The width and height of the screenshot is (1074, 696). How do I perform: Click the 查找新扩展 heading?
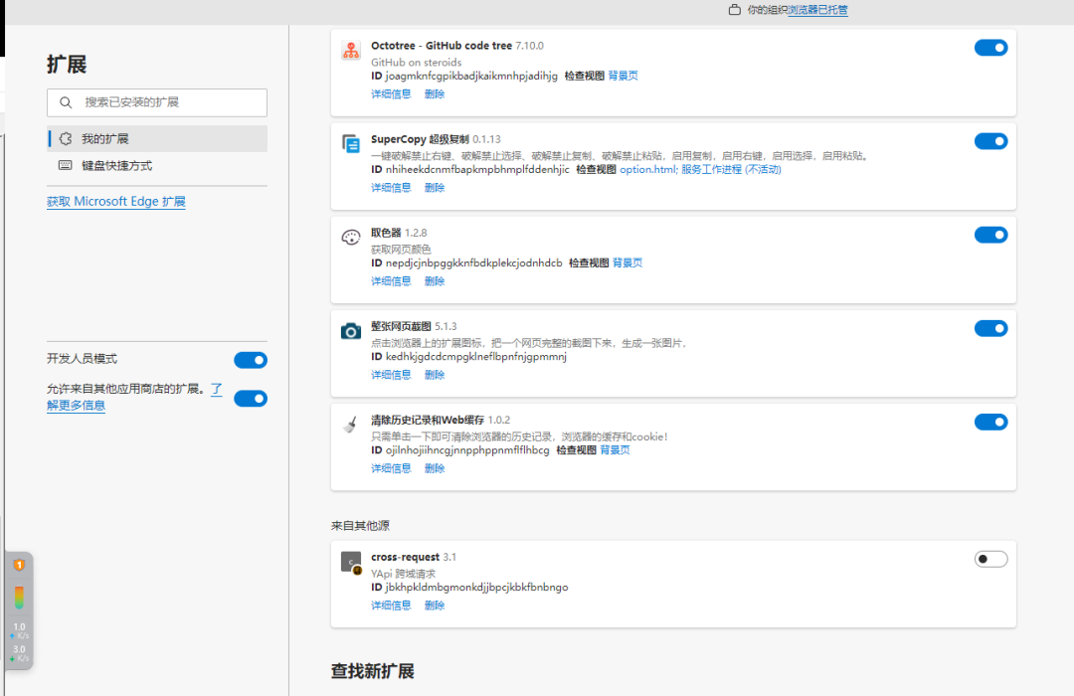[373, 671]
